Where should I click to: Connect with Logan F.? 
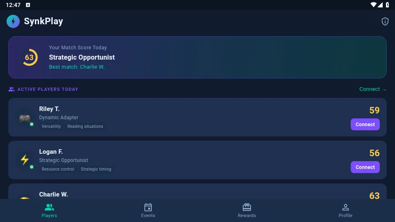pyautogui.click(x=365, y=167)
